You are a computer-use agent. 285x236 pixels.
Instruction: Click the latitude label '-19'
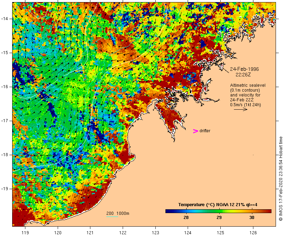[x=5, y=189]
